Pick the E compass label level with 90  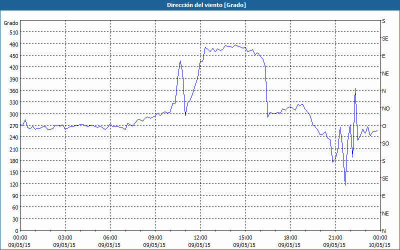coord(383,196)
